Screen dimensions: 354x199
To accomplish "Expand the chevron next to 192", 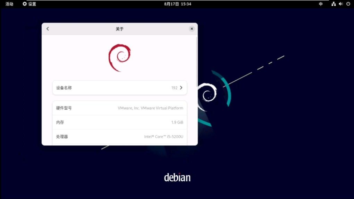I will click(x=181, y=88).
